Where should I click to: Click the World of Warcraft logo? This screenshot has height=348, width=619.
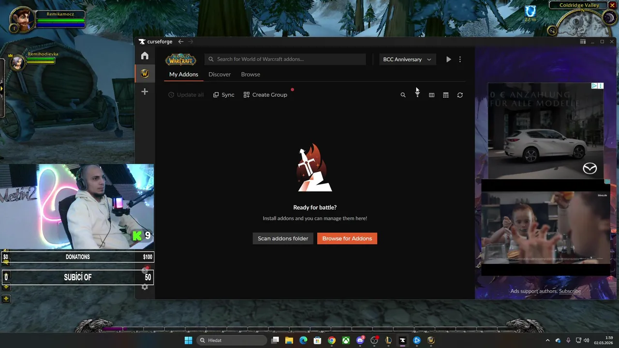tap(180, 59)
